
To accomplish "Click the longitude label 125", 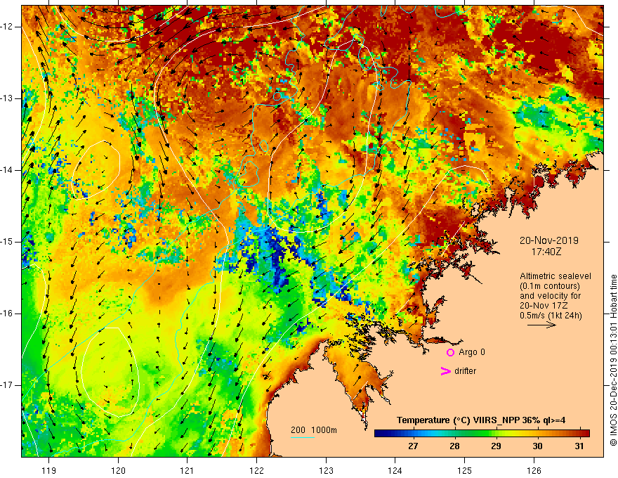I will (x=465, y=470).
